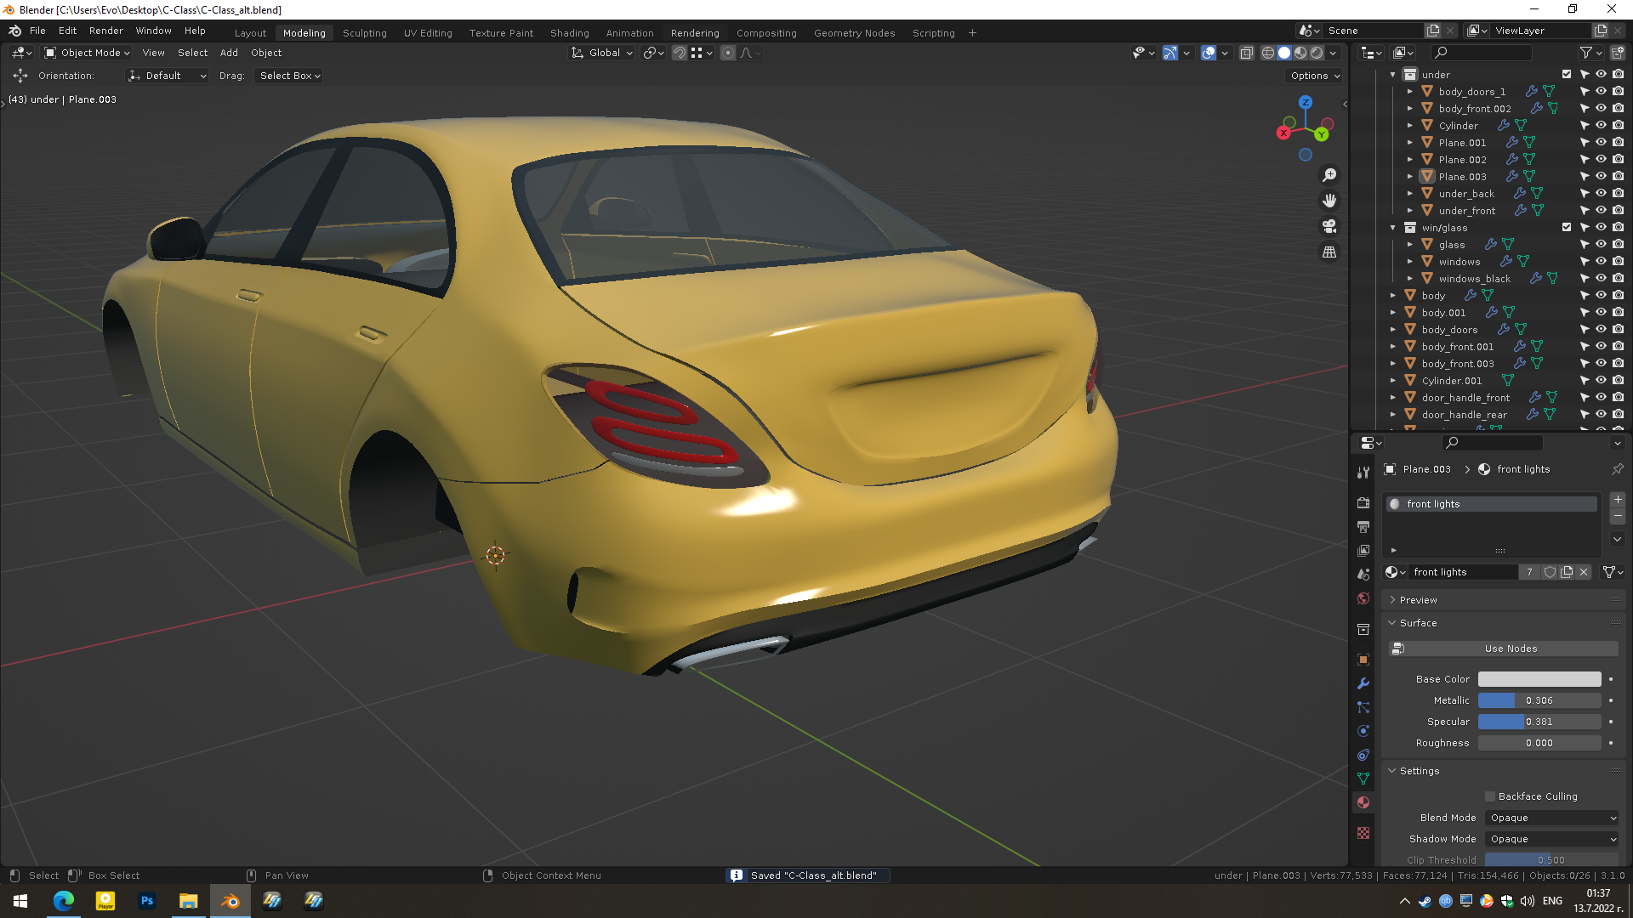The height and width of the screenshot is (918, 1633).
Task: Collapse the under collection in outliner
Action: point(1393,75)
